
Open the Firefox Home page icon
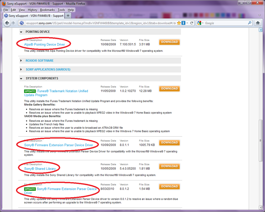(x=258, y=23)
